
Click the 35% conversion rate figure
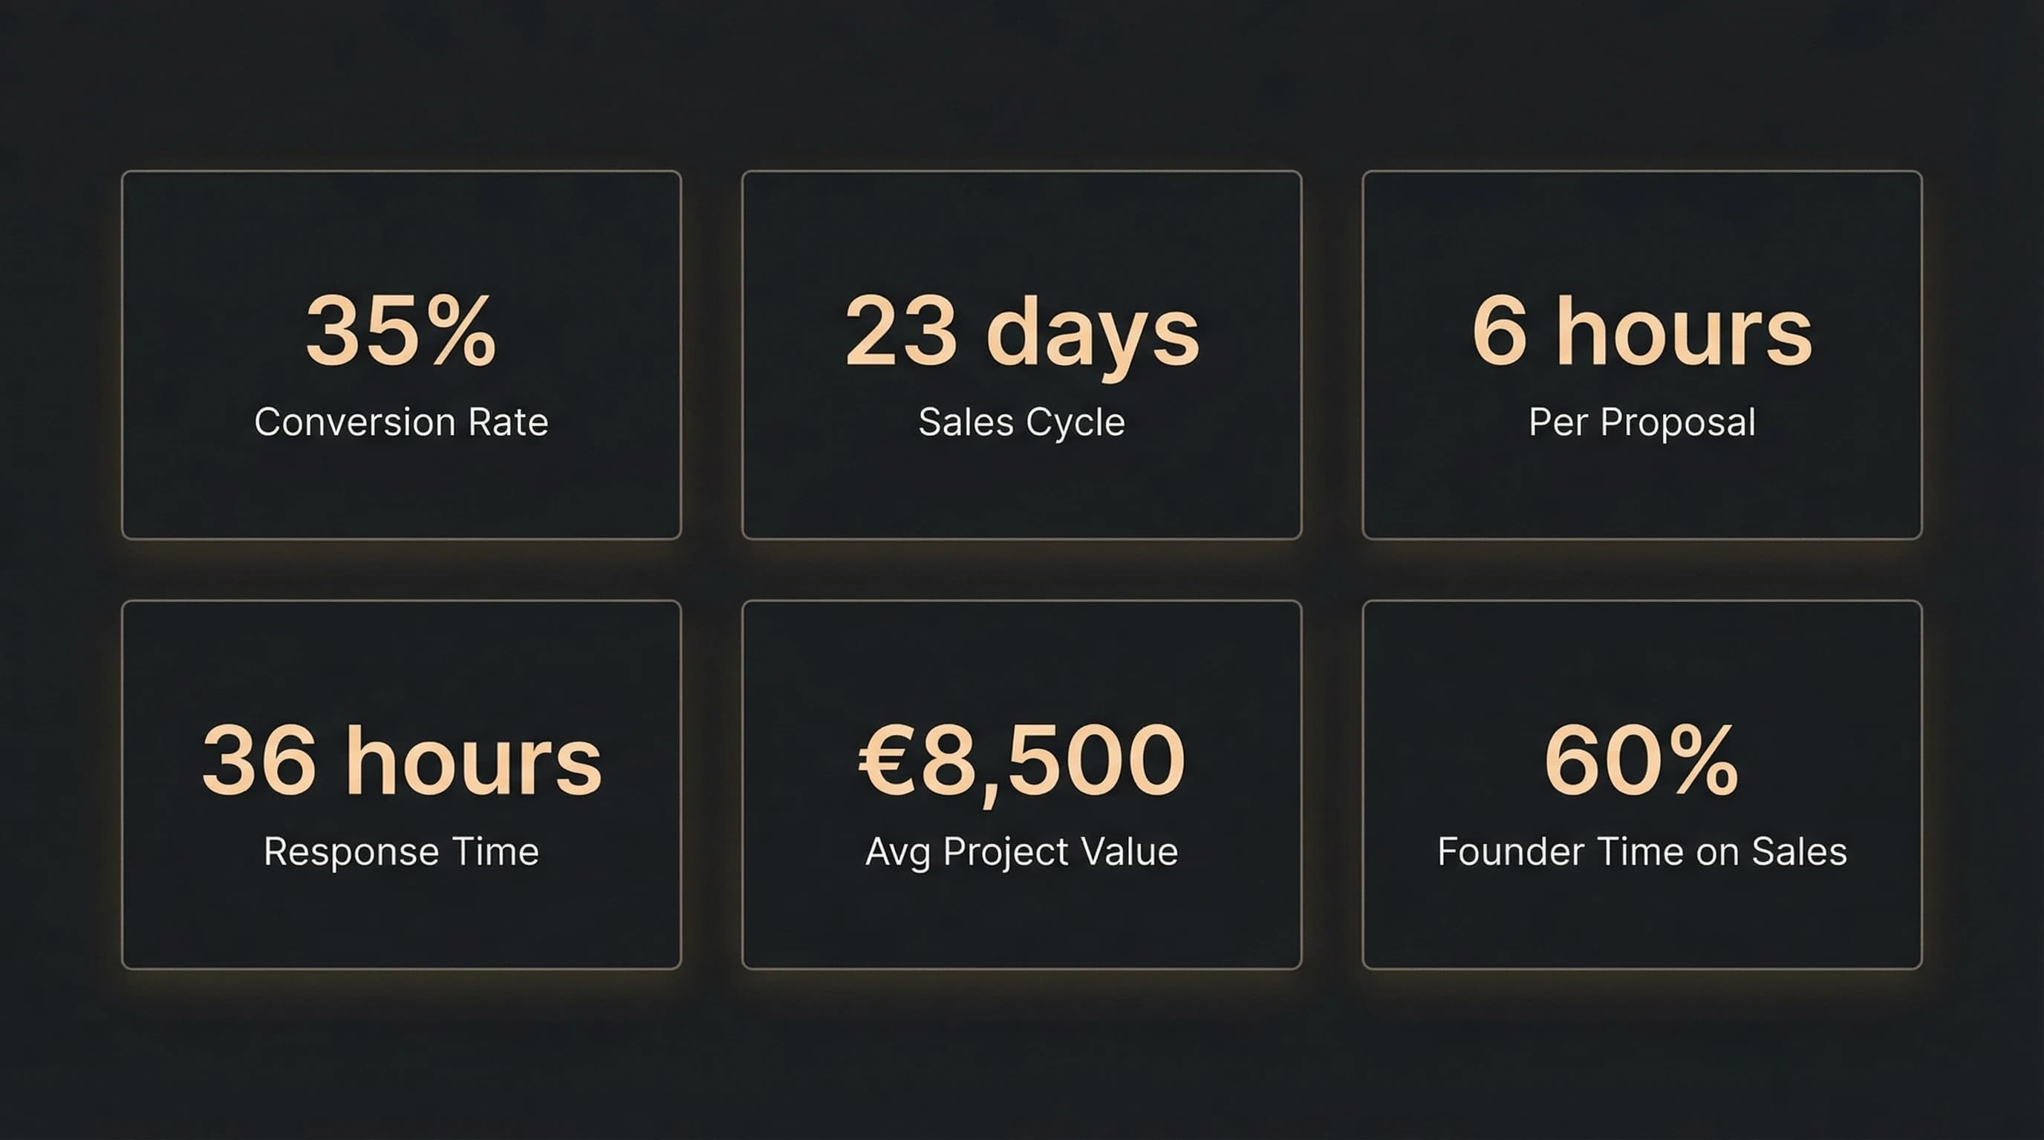(401, 330)
